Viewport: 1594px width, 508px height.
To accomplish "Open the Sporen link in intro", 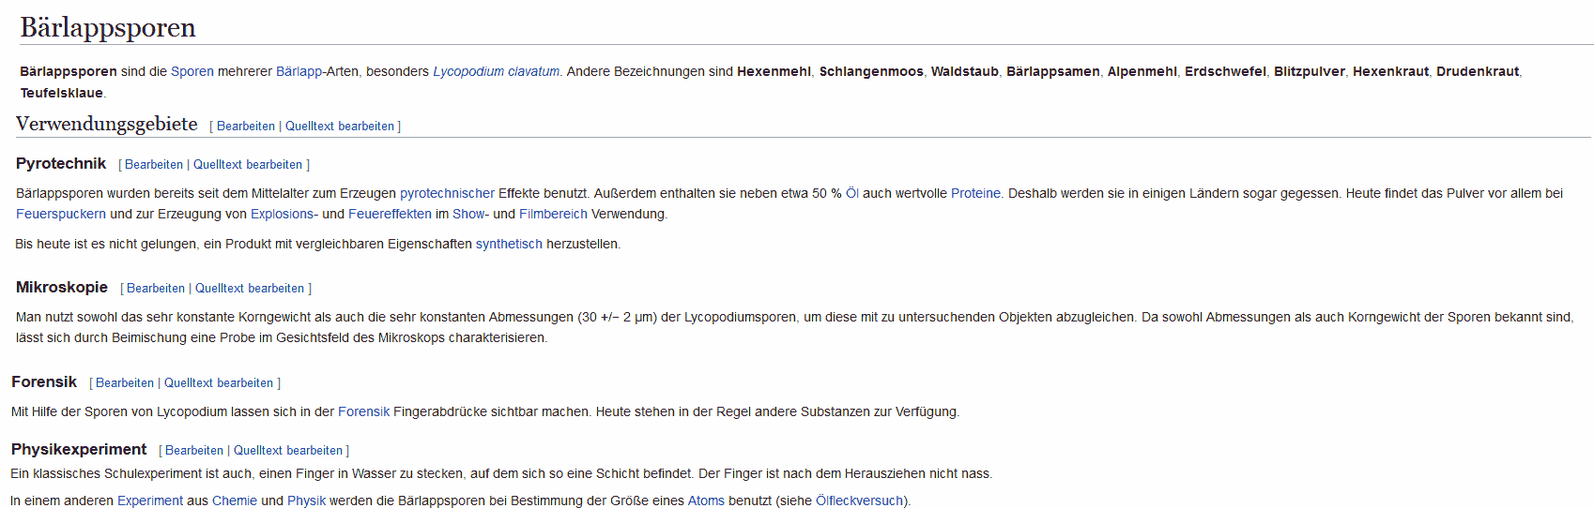I will coord(192,71).
